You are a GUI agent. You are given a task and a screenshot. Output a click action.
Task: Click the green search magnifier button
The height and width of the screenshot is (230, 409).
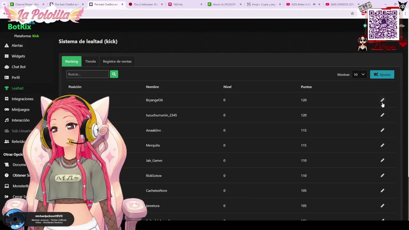(114, 74)
